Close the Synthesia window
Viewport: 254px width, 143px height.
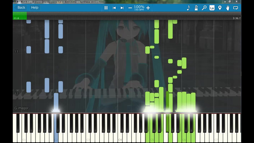click(237, 2)
